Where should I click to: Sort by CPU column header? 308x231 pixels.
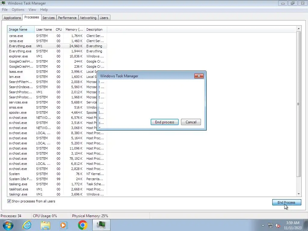point(59,29)
